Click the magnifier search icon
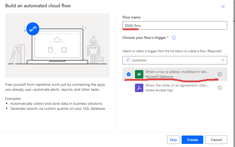 [128, 60]
